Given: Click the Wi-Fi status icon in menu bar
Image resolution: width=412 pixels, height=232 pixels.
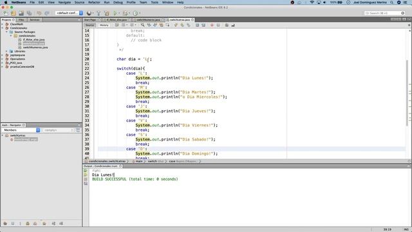Looking at the screenshot, I should (312, 3).
